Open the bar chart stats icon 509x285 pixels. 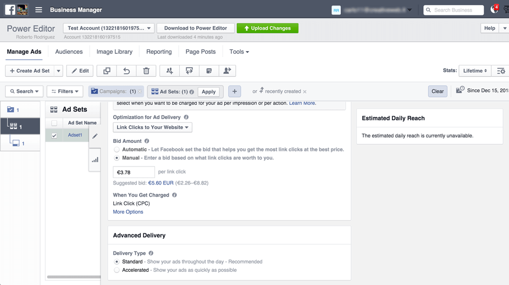click(95, 160)
